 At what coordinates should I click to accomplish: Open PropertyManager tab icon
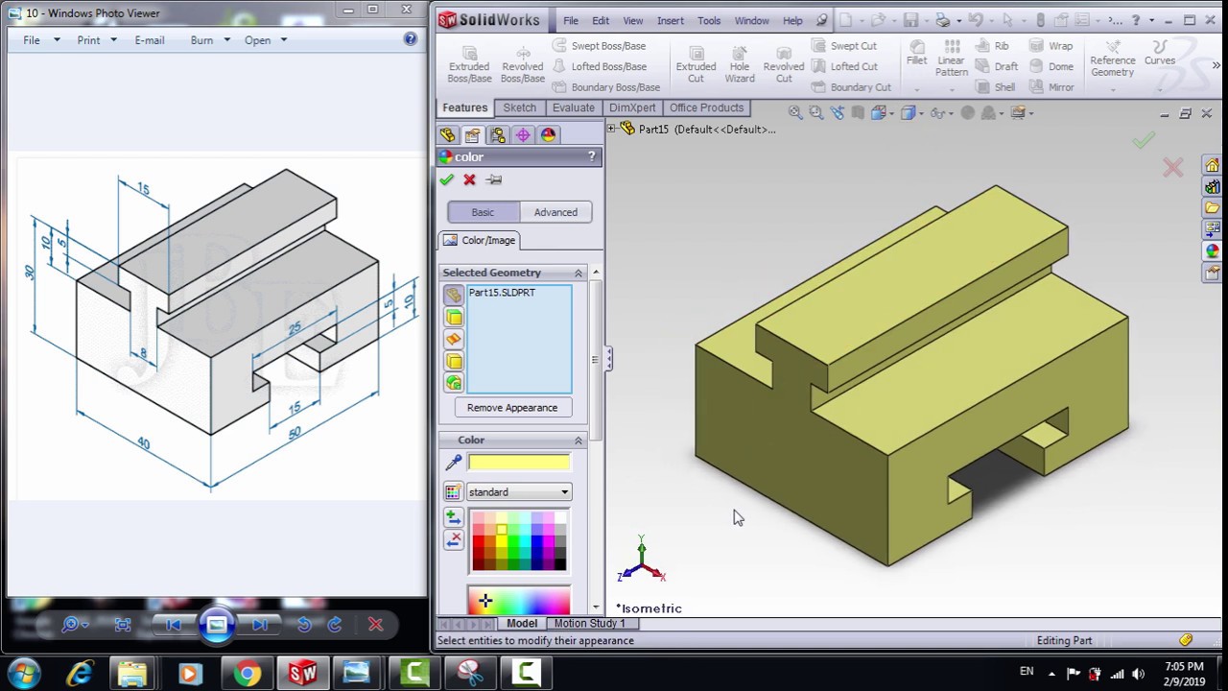pyautogui.click(x=472, y=135)
